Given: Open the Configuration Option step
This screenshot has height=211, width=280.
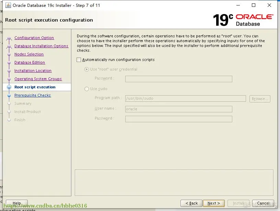Looking at the screenshot, I should [34, 38].
